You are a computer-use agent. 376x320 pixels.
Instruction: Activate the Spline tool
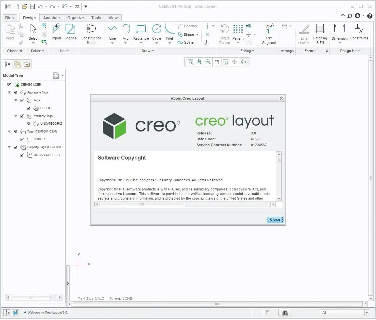tap(186, 43)
